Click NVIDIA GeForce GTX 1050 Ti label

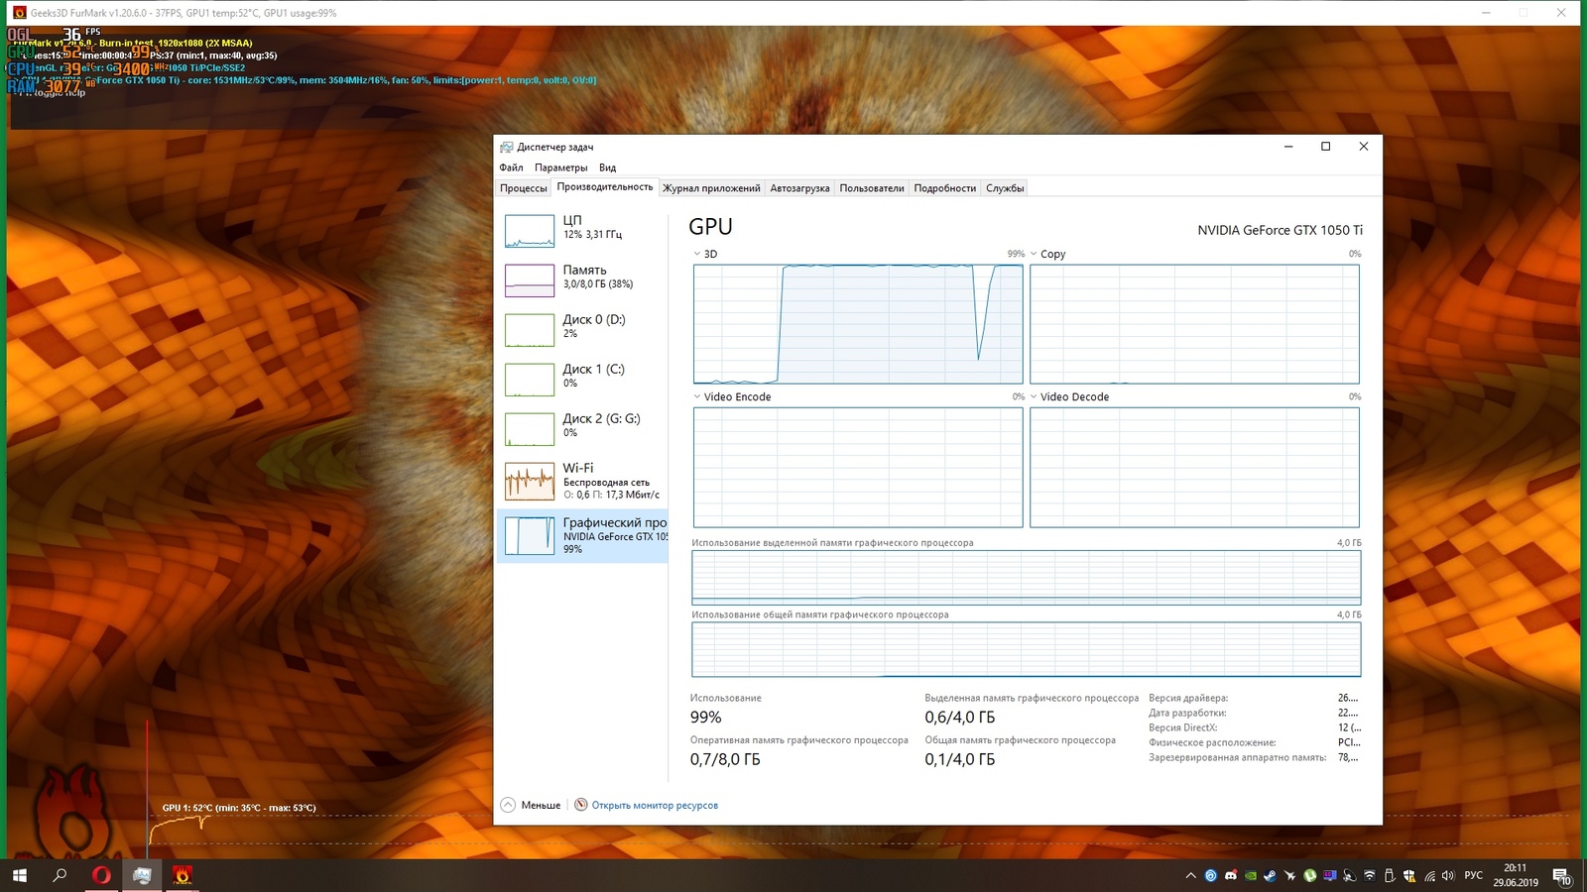point(1280,230)
